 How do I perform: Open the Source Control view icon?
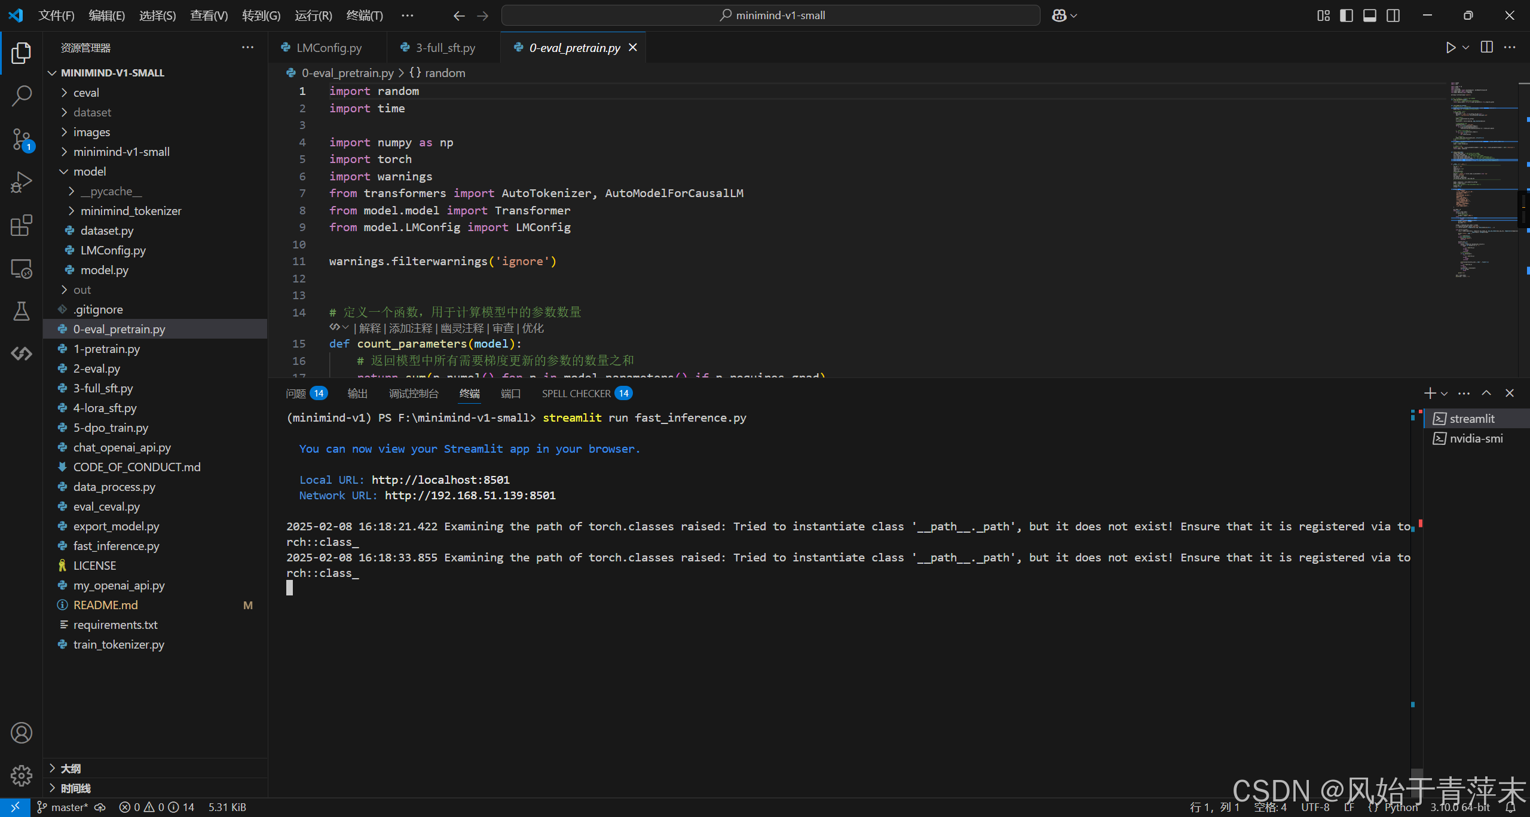click(22, 140)
